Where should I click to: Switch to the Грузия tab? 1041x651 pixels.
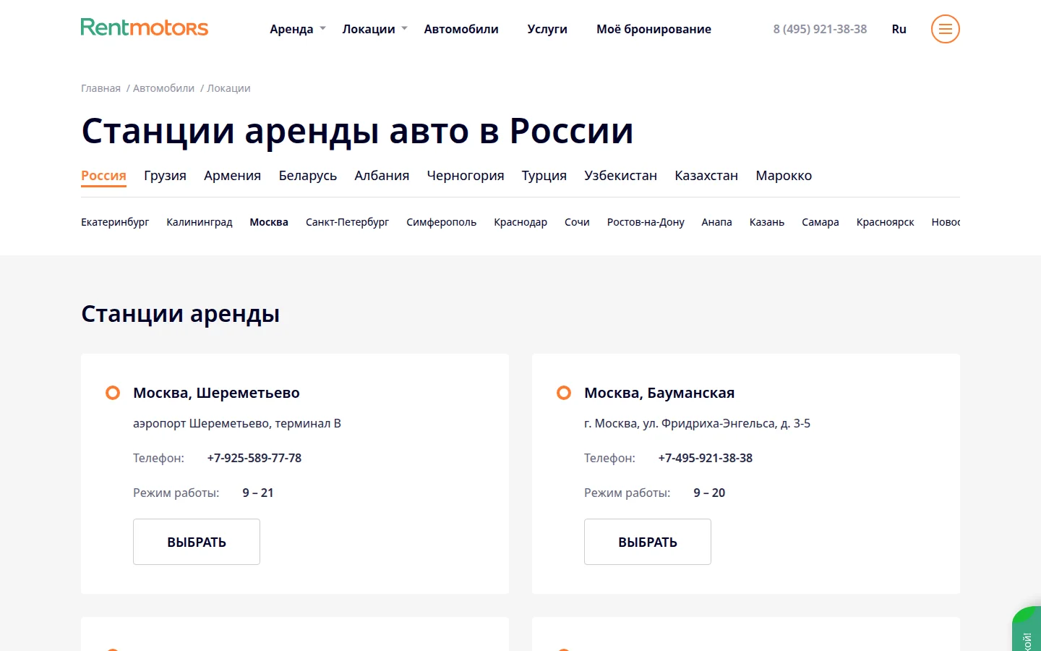(x=165, y=176)
